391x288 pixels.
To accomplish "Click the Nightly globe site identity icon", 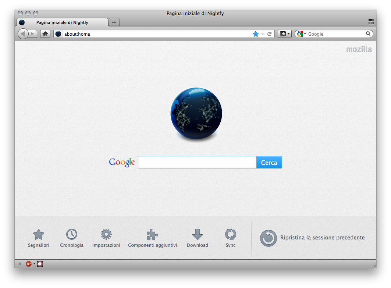I will (x=58, y=34).
